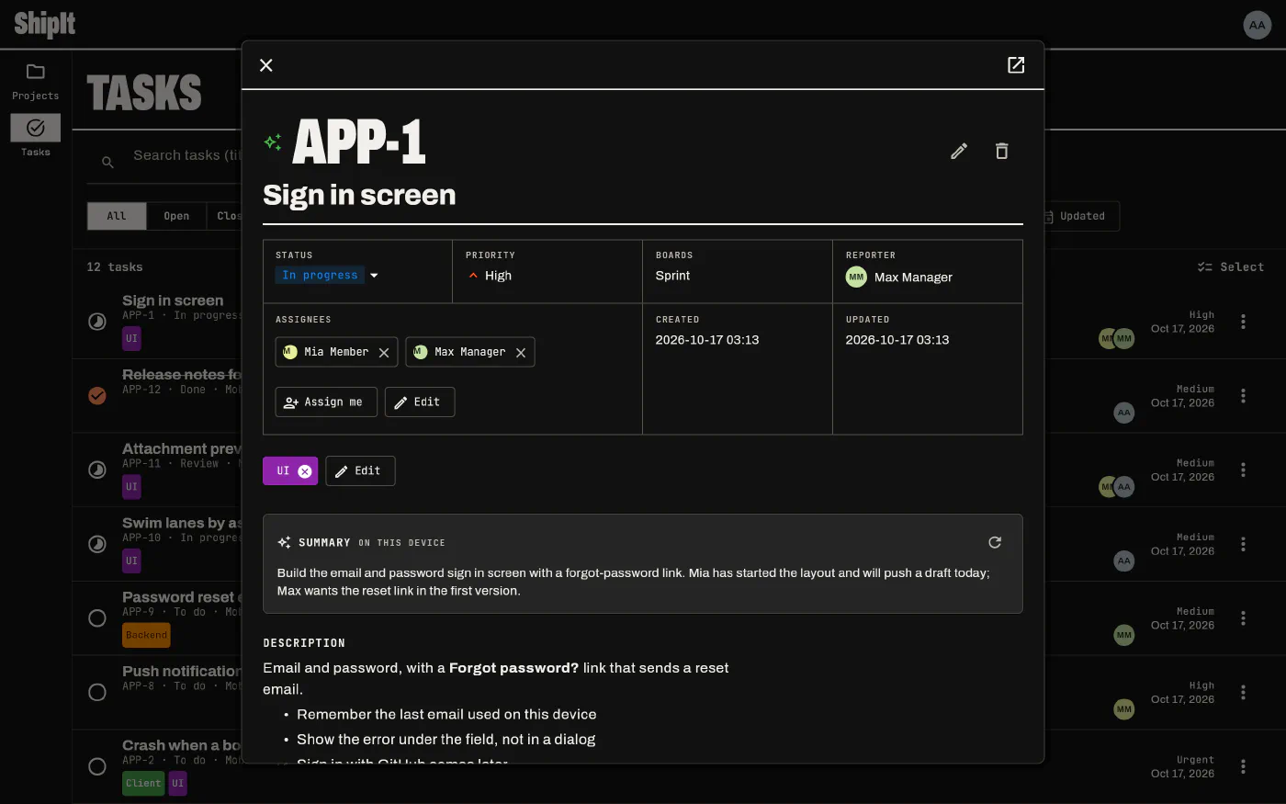Delete task APP-1 with trash icon
Screen dimensions: 1286x804
click(1002, 151)
